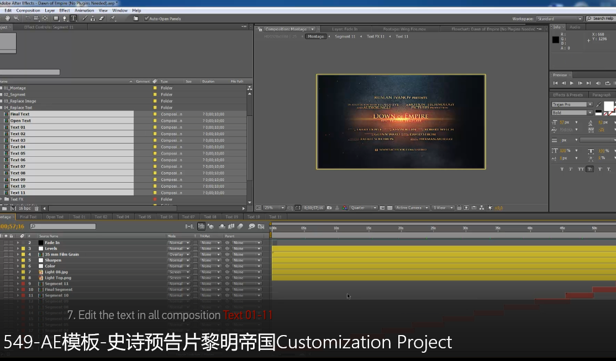Select the Clone Stamp tool
The height and width of the screenshot is (361, 616).
point(93,18)
